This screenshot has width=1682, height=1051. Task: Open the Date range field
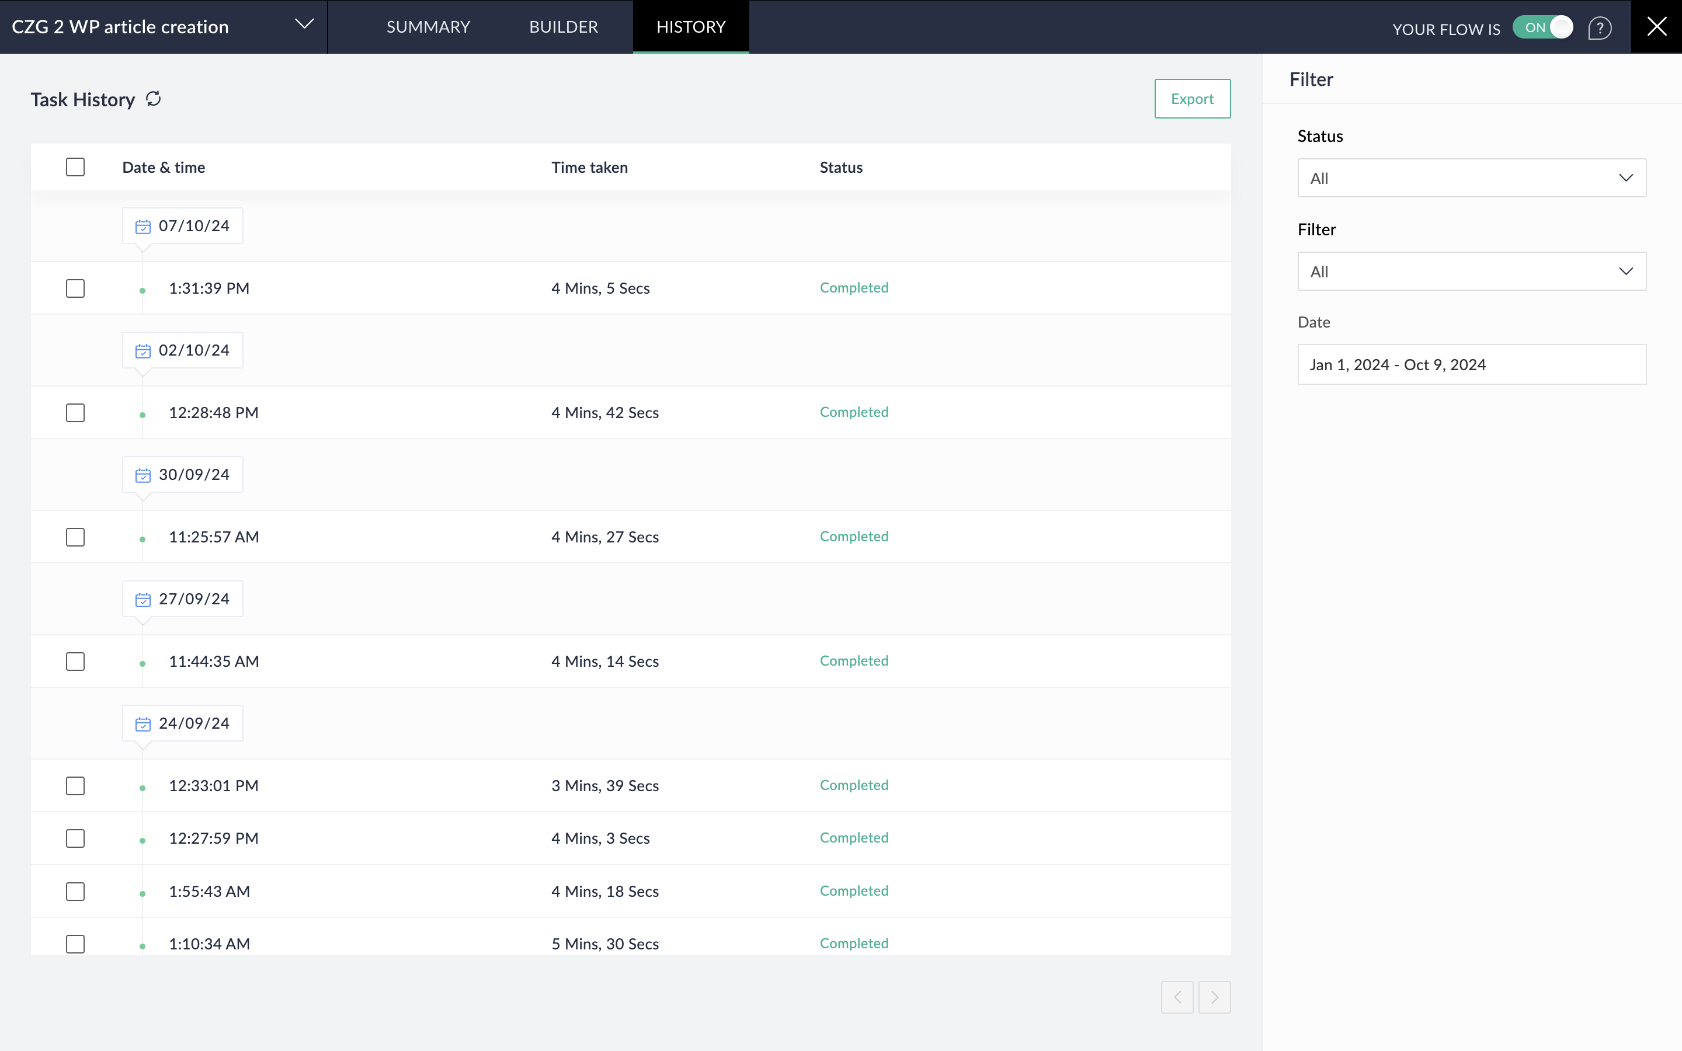coord(1471,365)
